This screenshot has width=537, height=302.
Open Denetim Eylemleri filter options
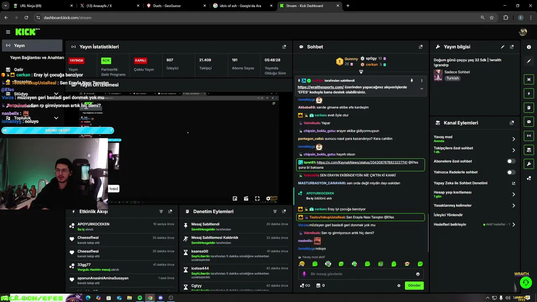(275, 211)
